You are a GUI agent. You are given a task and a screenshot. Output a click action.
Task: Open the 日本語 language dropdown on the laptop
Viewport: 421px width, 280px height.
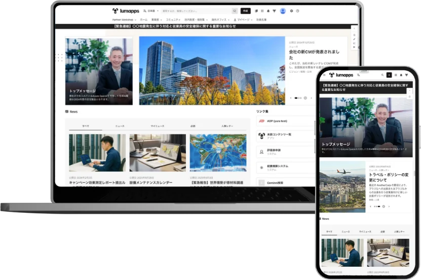[x=151, y=11]
